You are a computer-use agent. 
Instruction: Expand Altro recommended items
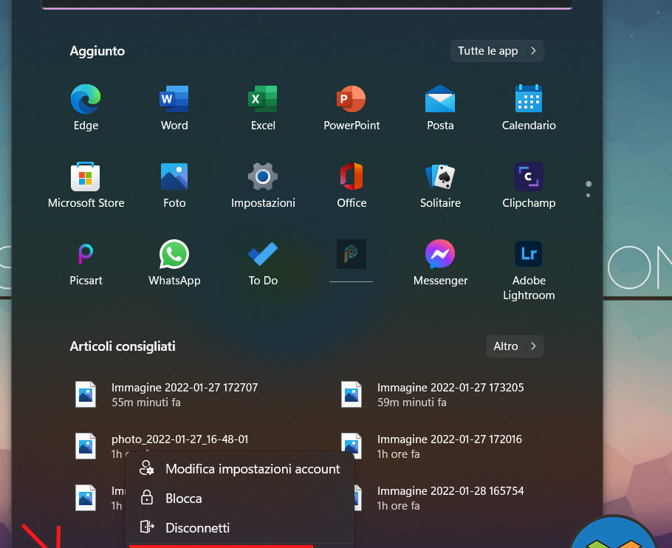514,346
